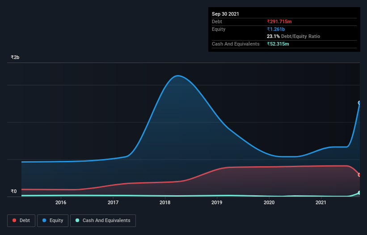Select the Cash endpoint marker on chart
Viewport: 367px width, 235px height.
click(x=359, y=193)
